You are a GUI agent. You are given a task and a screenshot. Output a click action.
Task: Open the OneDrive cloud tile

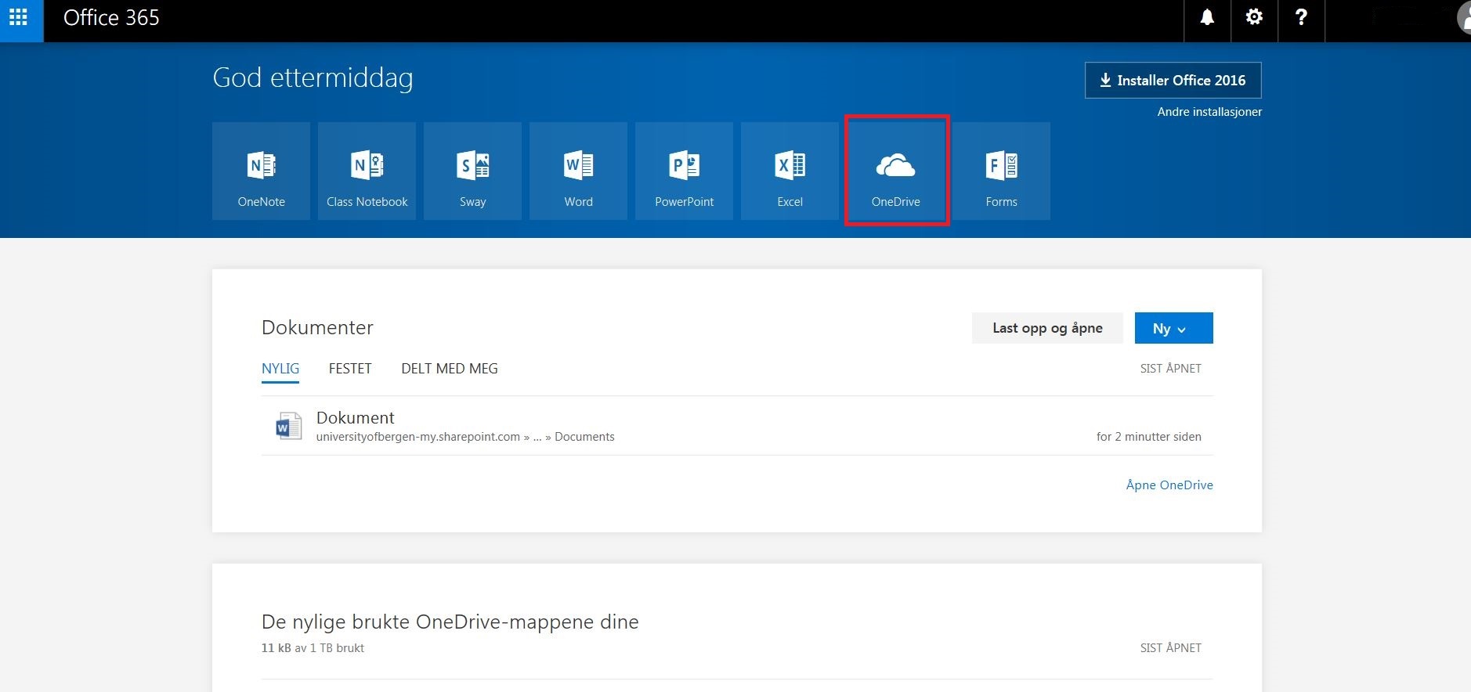pos(896,171)
